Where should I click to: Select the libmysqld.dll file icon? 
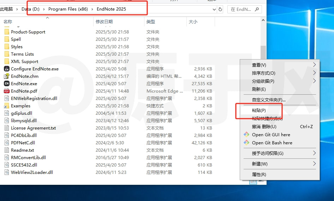[x=7, y=120]
